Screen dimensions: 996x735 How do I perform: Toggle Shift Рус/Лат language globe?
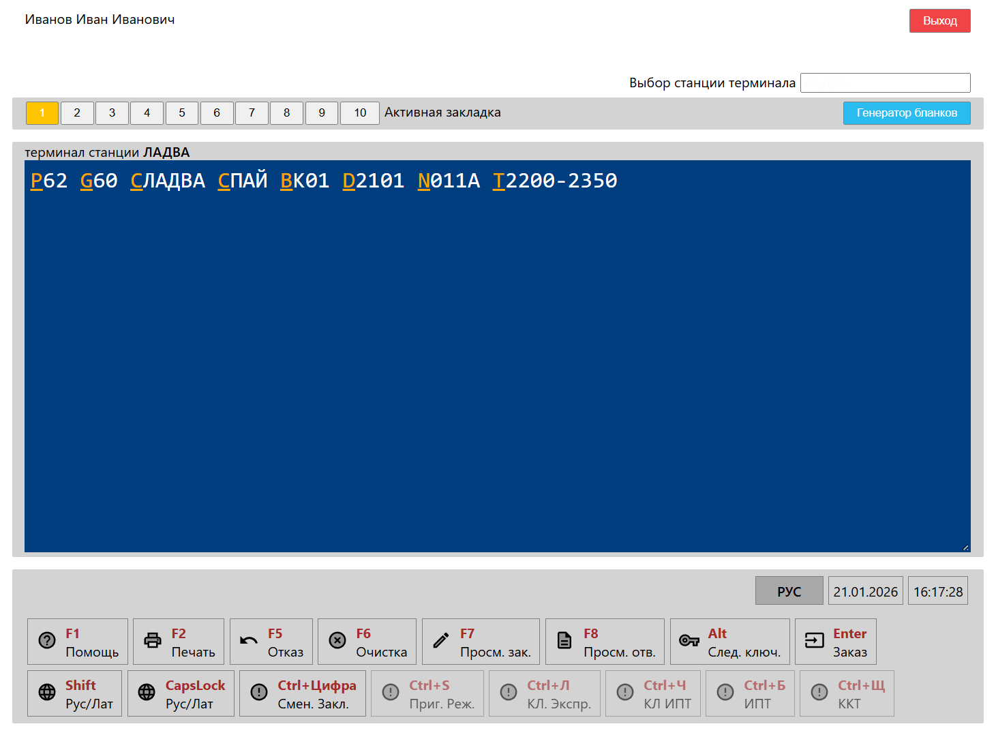47,693
